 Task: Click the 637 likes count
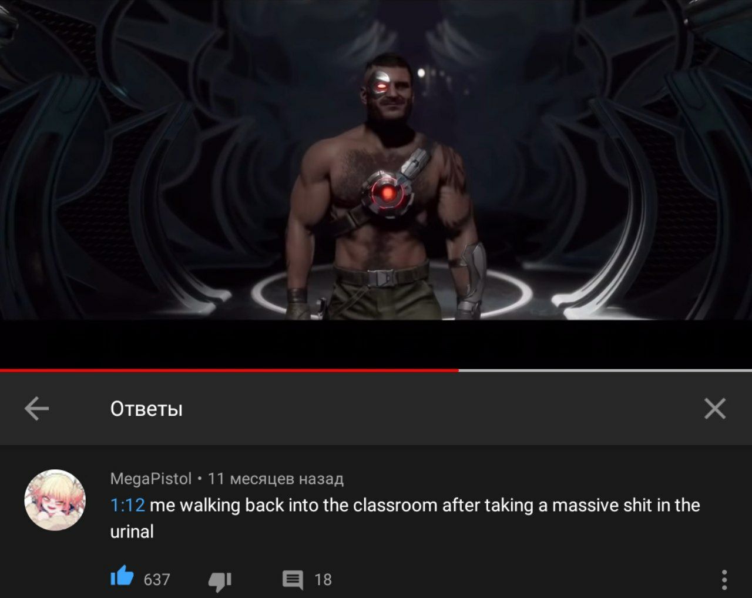(x=157, y=580)
